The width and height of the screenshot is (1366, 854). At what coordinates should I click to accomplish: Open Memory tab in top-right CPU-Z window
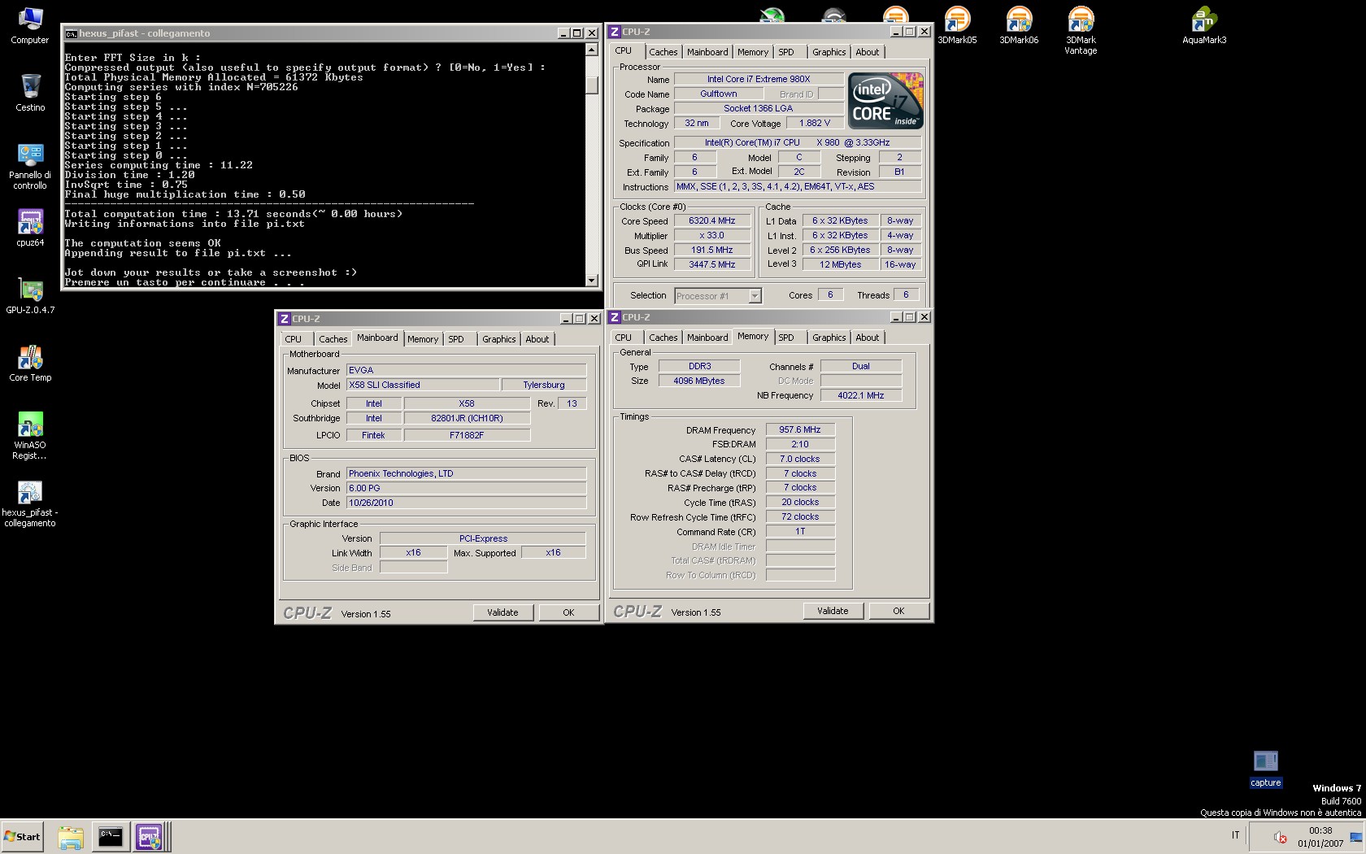click(x=753, y=52)
